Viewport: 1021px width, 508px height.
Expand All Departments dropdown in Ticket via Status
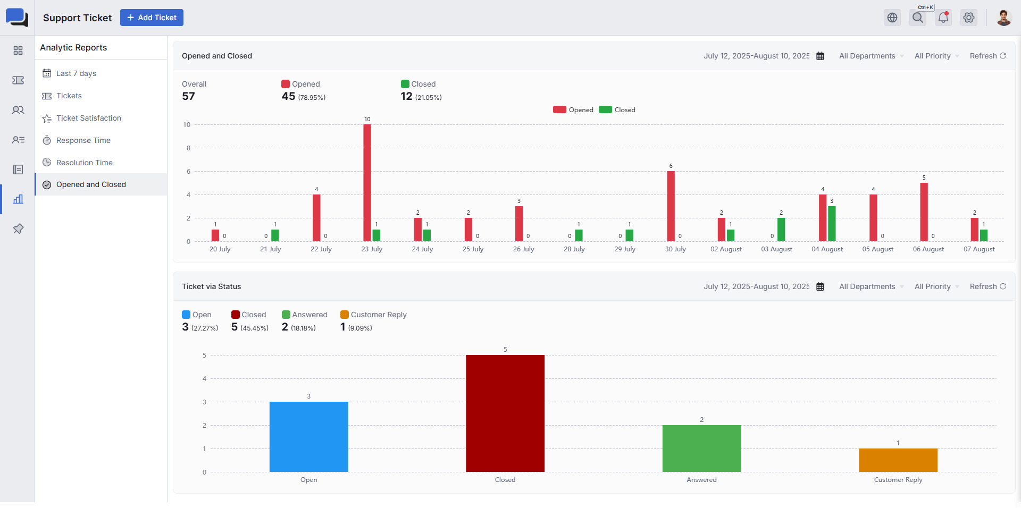click(872, 286)
